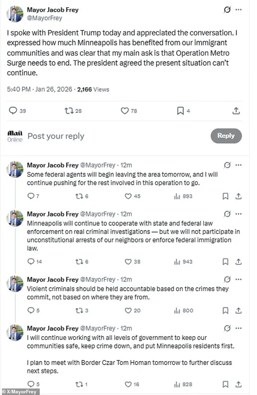The image size is (257, 395).
Task: Like the main tweet with 78 likes
Action: (x=125, y=111)
